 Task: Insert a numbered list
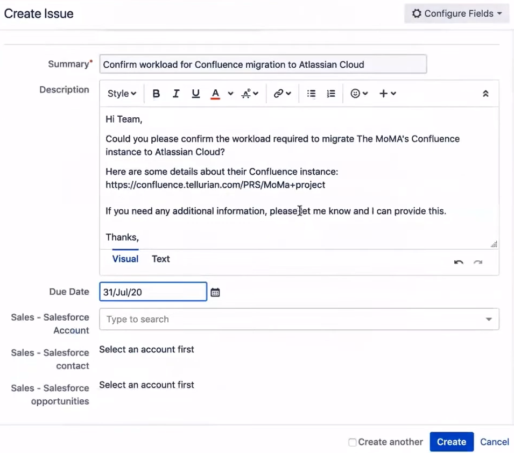[x=331, y=94]
